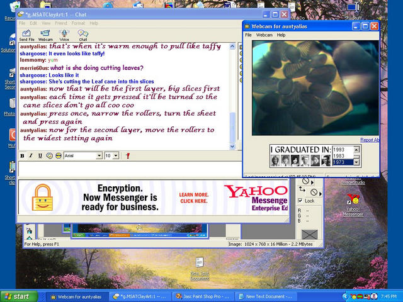Switch to Jasc Paint Shop Pro taskbar button
This screenshot has width=403, height=302.
coord(203,296)
